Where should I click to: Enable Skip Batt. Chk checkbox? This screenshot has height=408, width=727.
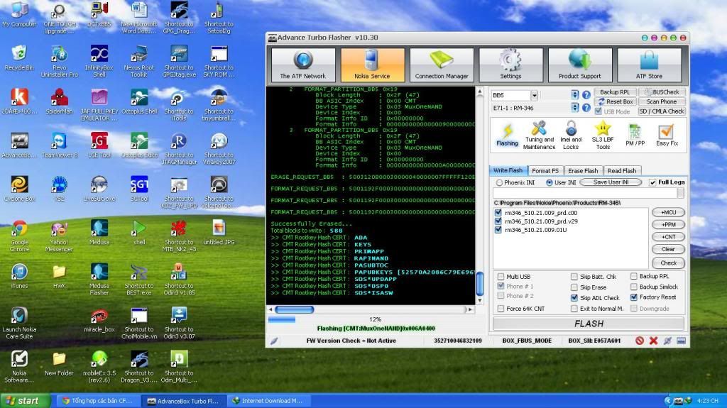(574, 277)
